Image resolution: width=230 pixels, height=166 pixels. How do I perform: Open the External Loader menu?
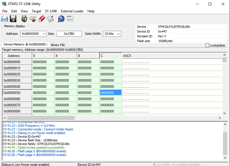coord(72,11)
